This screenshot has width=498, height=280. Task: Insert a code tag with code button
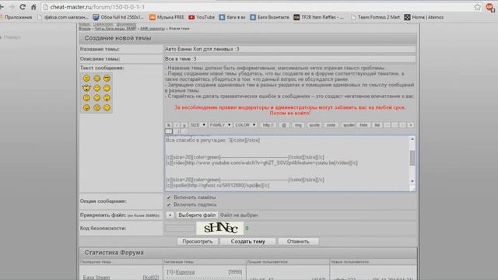point(331,125)
